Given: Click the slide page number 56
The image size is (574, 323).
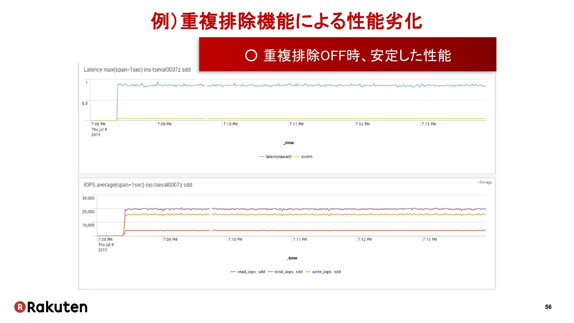Looking at the screenshot, I should pos(548,307).
